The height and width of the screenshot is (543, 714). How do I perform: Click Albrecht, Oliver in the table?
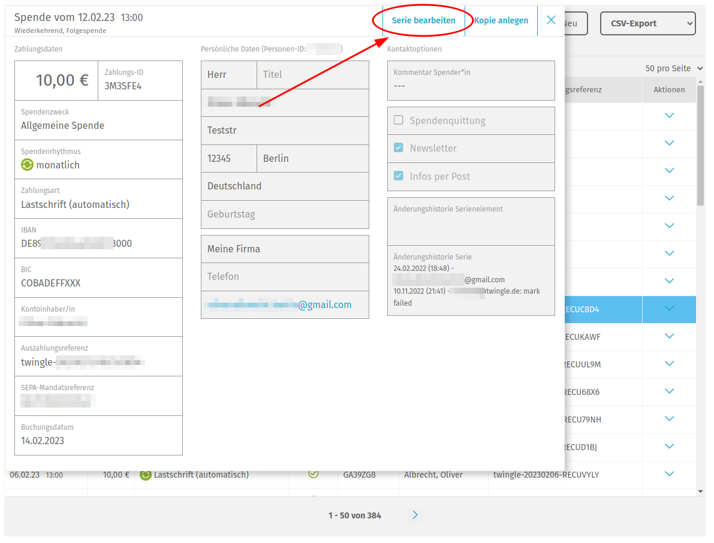point(433,475)
